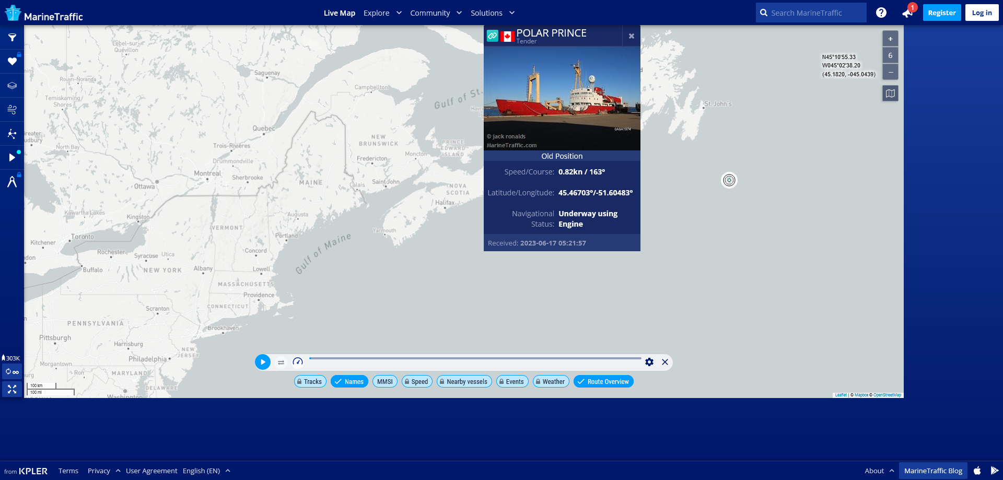Click the vessel link icon beside POLAR PRINCE
The width and height of the screenshot is (1003, 480).
(x=493, y=36)
